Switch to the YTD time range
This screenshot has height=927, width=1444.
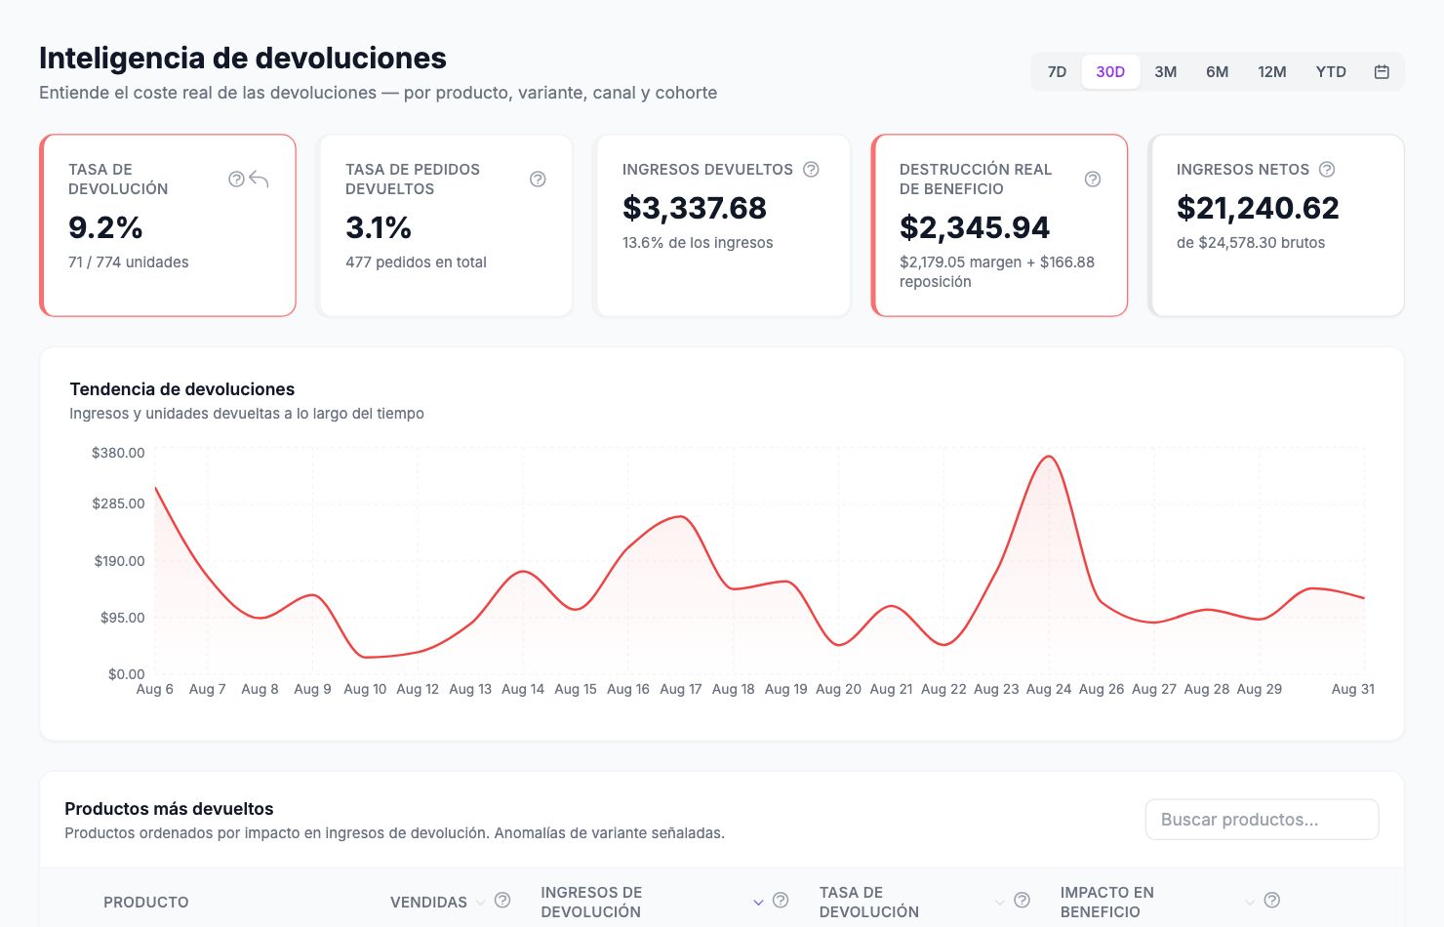pyautogui.click(x=1331, y=71)
